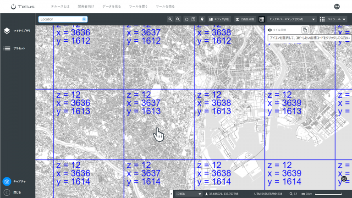Click the zoom level 12 indicator
352x198 pixels.
click(293, 194)
